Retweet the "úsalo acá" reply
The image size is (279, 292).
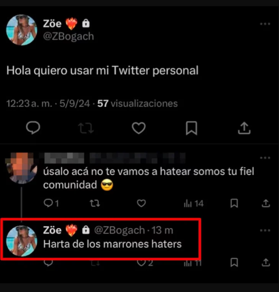pos(95,203)
